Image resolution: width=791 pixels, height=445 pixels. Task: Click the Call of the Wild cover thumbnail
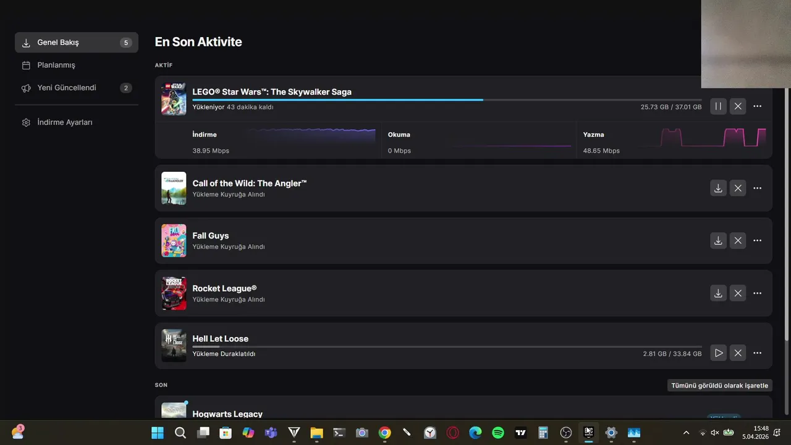(174, 188)
